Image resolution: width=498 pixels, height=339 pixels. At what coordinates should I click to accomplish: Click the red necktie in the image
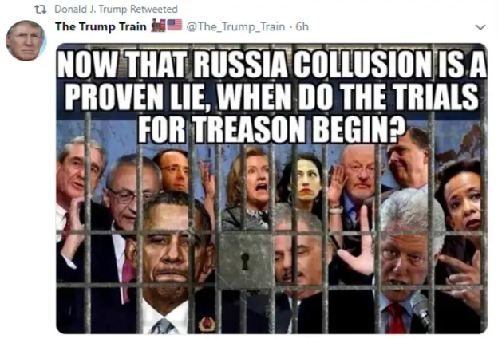point(396,318)
